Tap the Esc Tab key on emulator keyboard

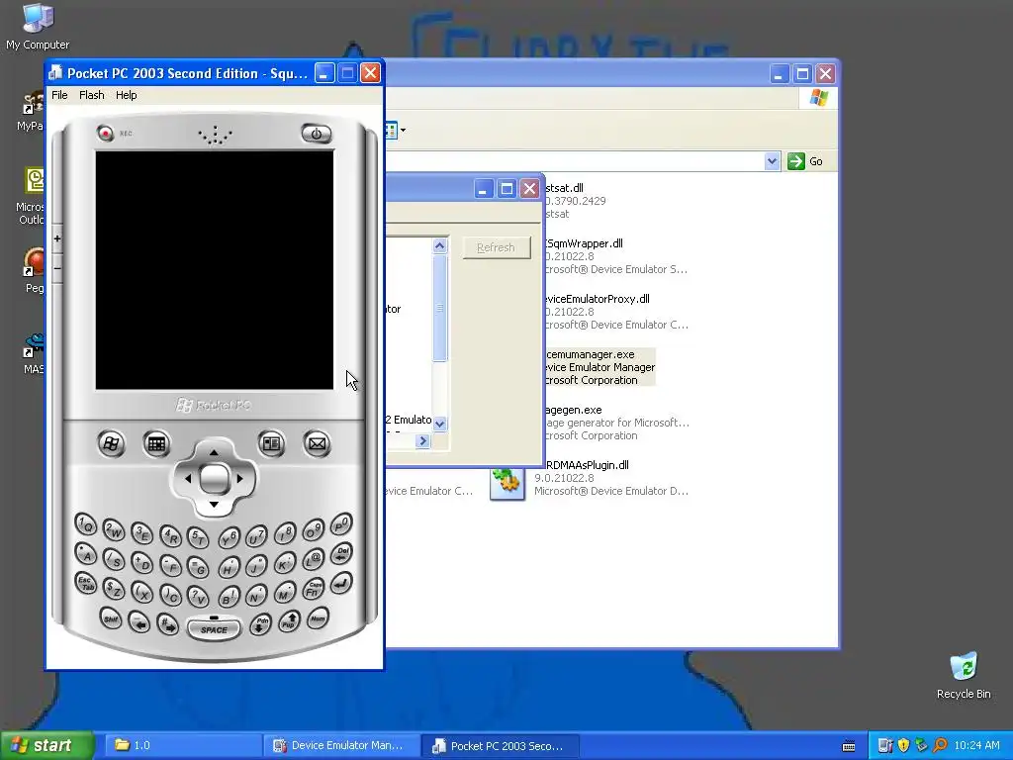pos(86,583)
